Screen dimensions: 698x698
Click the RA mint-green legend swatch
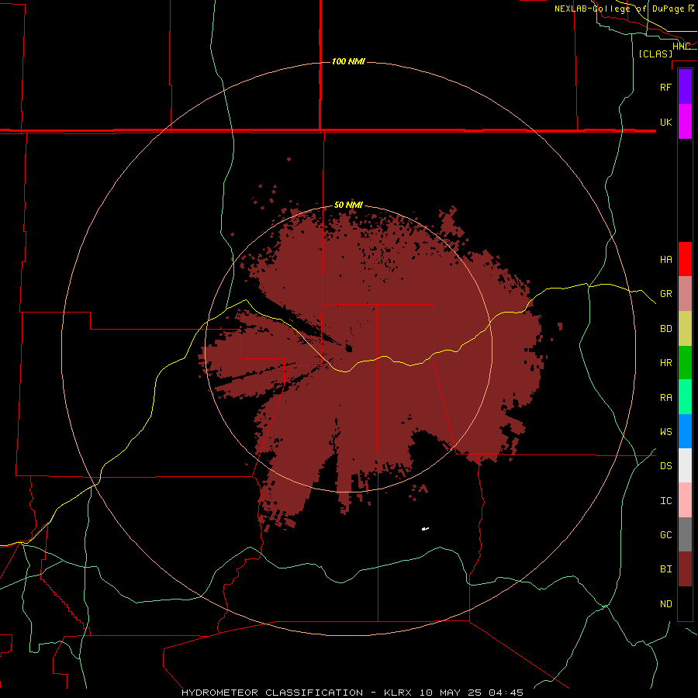point(685,397)
